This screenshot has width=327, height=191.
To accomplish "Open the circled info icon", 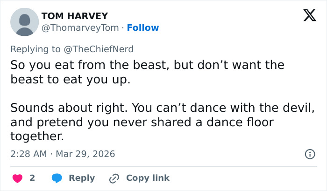I will point(309,154).
